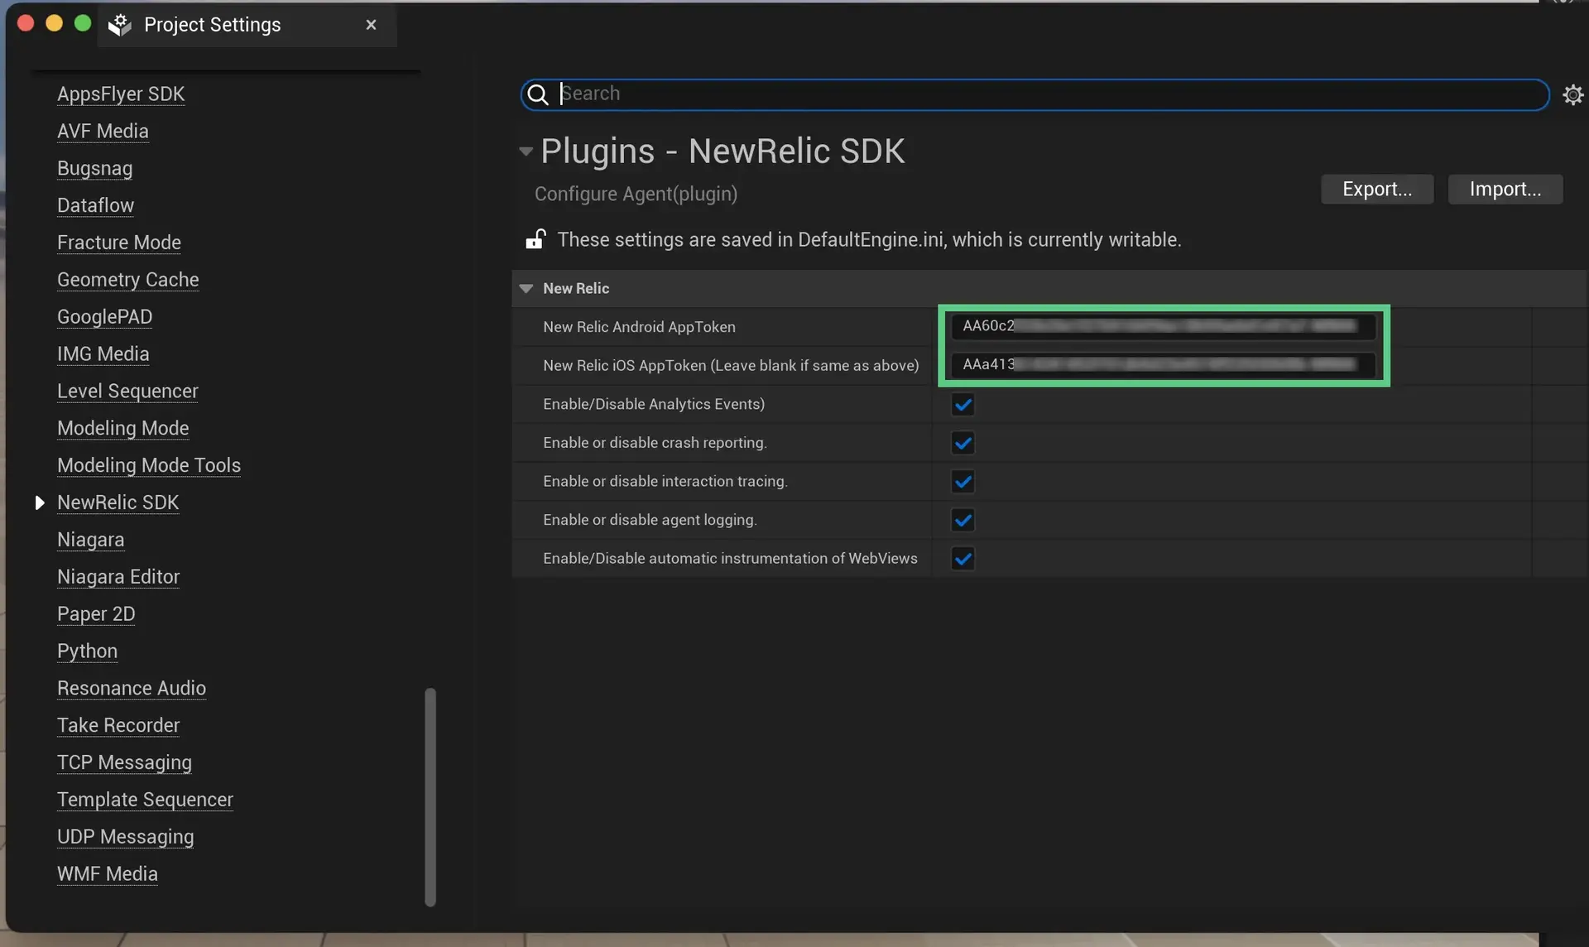Toggle interaction tracing off
Screen dimensions: 1589x947
[x=963, y=482]
